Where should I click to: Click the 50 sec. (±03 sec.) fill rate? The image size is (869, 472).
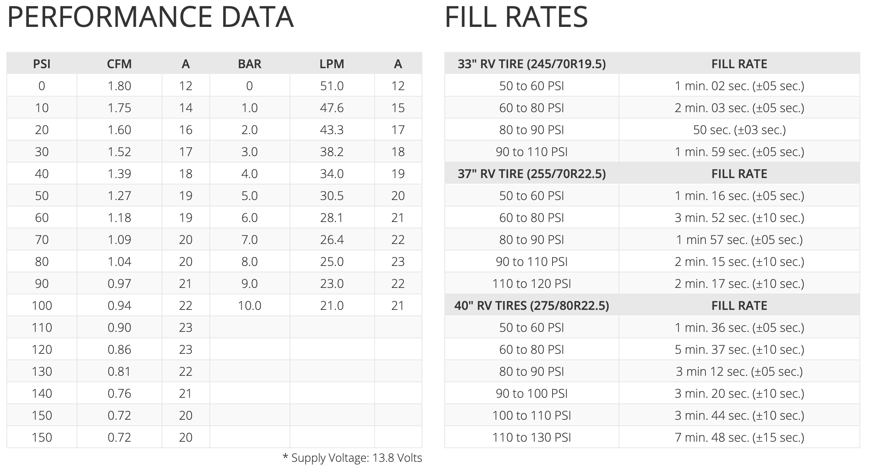[739, 130]
